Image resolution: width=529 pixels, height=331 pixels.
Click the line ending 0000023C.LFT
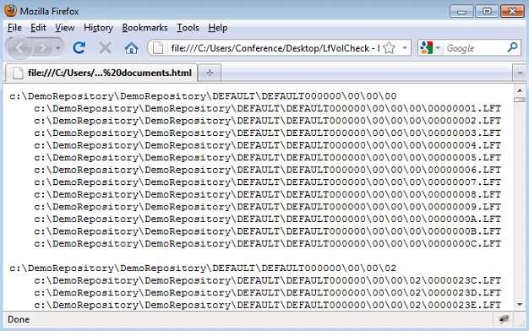[x=268, y=280]
